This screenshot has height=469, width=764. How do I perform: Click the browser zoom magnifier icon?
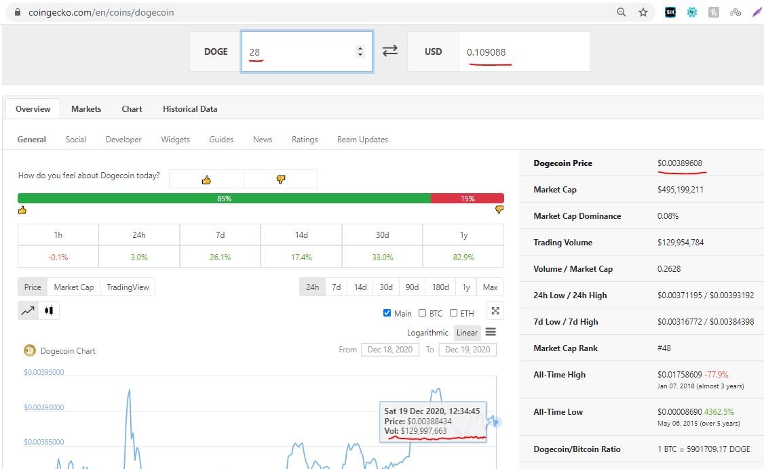click(622, 12)
